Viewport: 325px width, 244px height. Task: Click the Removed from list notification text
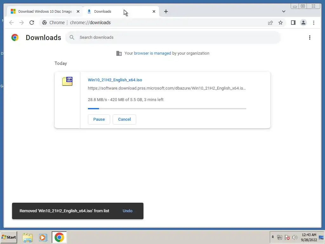coord(64,211)
